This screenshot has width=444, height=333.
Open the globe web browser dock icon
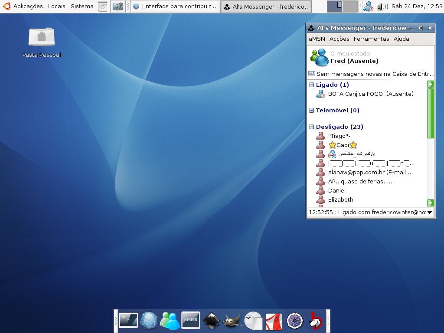(149, 320)
